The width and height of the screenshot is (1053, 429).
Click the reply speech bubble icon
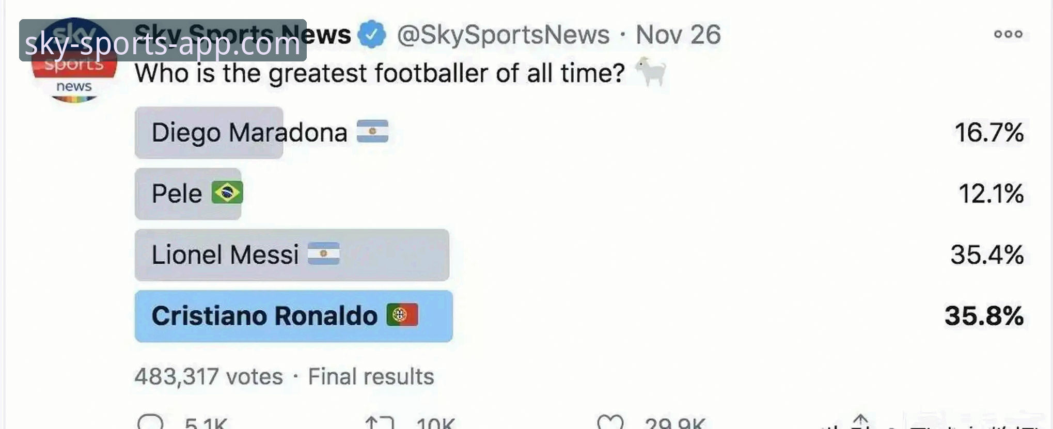[x=150, y=422]
